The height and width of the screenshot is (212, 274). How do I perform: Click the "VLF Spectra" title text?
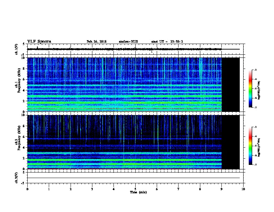click(x=39, y=42)
